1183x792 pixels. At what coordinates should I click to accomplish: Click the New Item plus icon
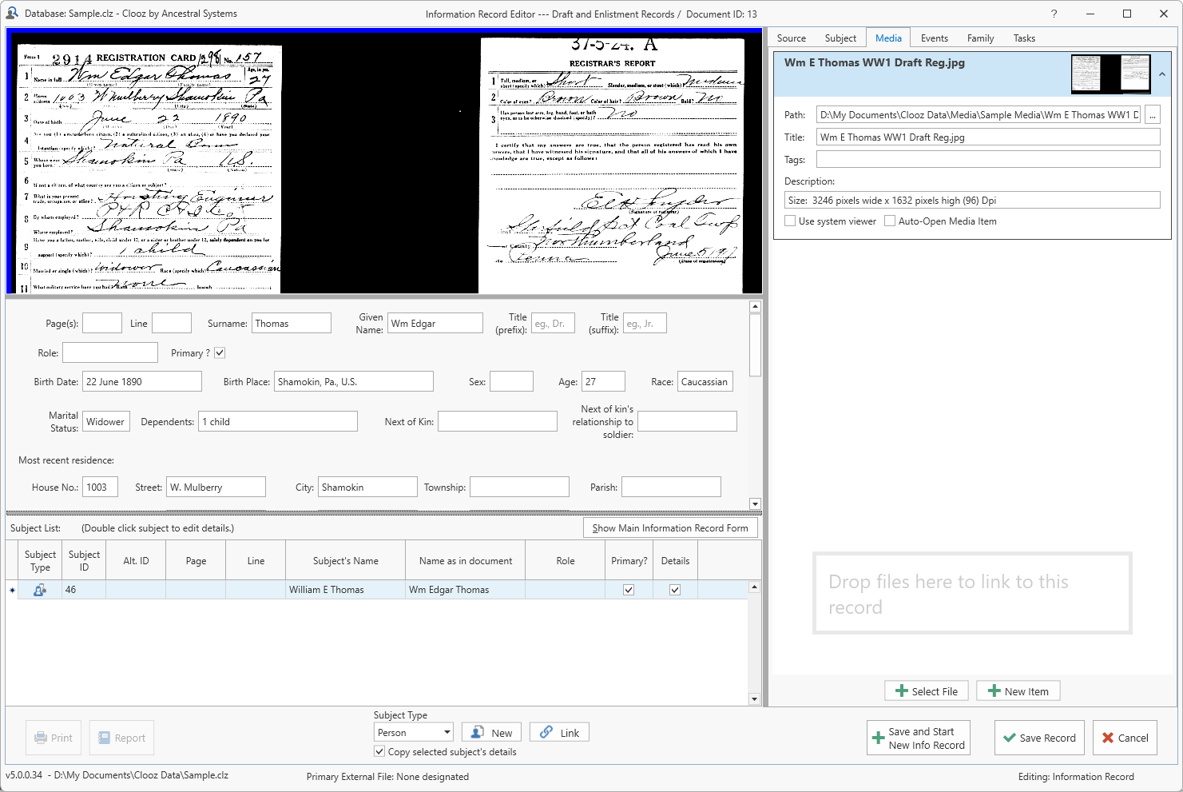(994, 691)
